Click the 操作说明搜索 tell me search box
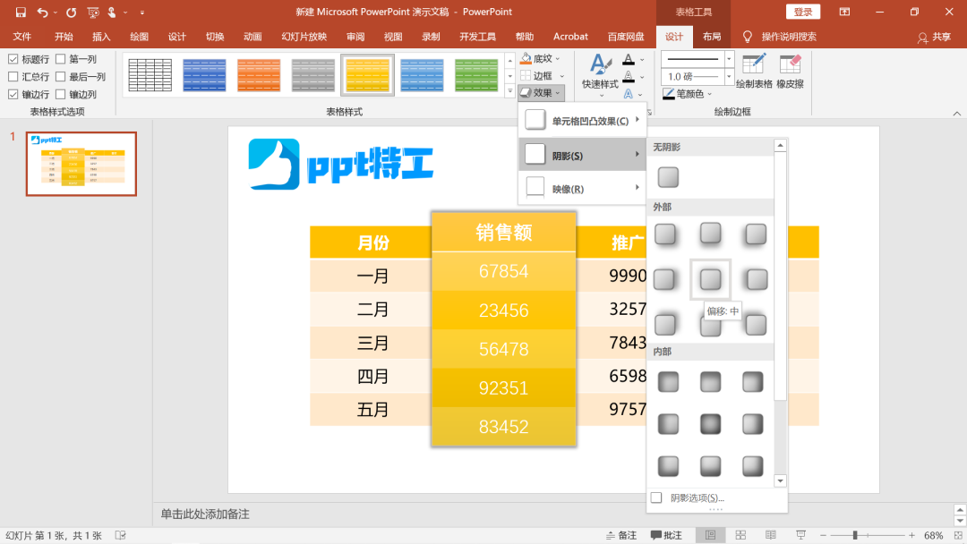The width and height of the screenshot is (967, 544). tap(788, 37)
